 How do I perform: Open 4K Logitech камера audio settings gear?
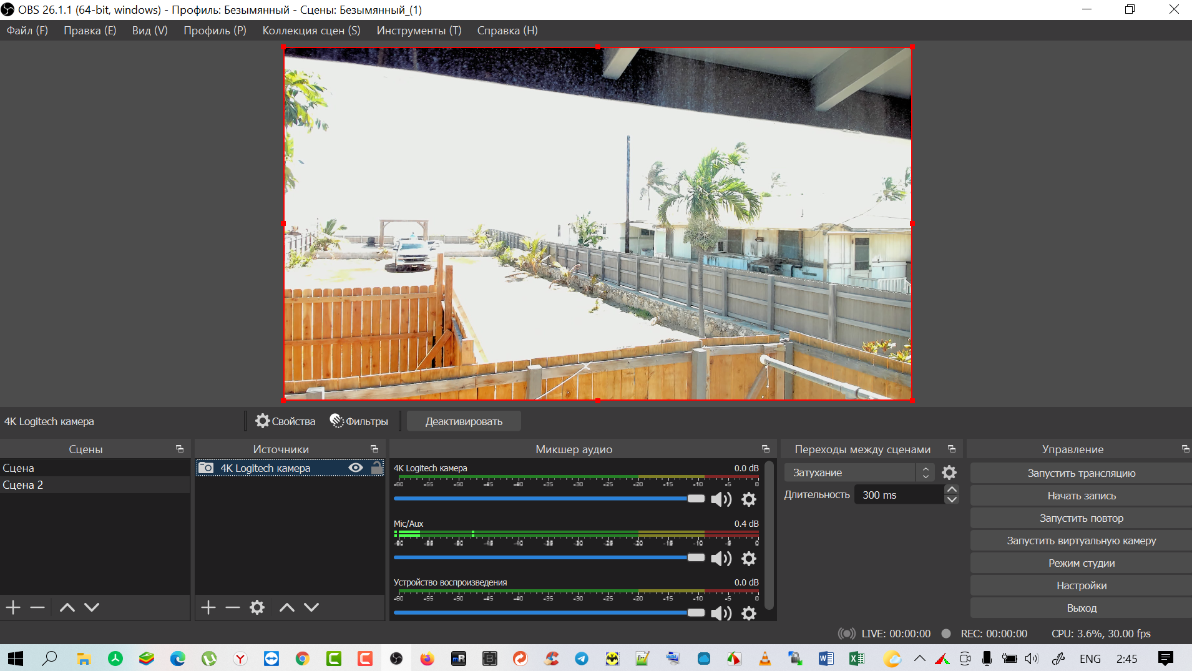point(749,499)
